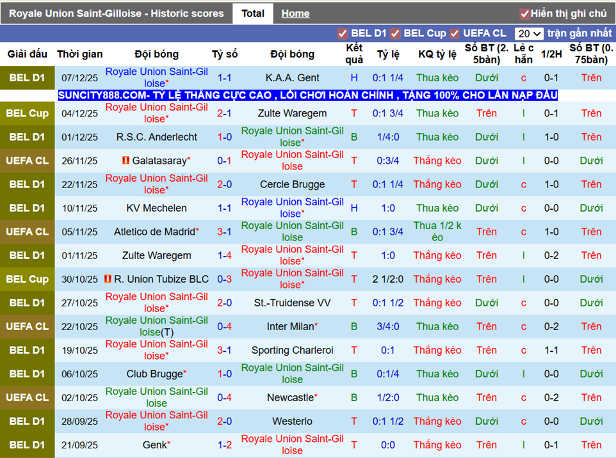
Task: Open Newcastle team link
Action: [x=290, y=398]
